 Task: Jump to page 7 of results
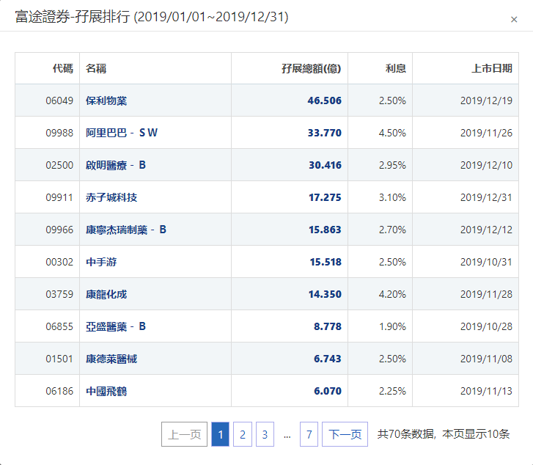pos(309,434)
